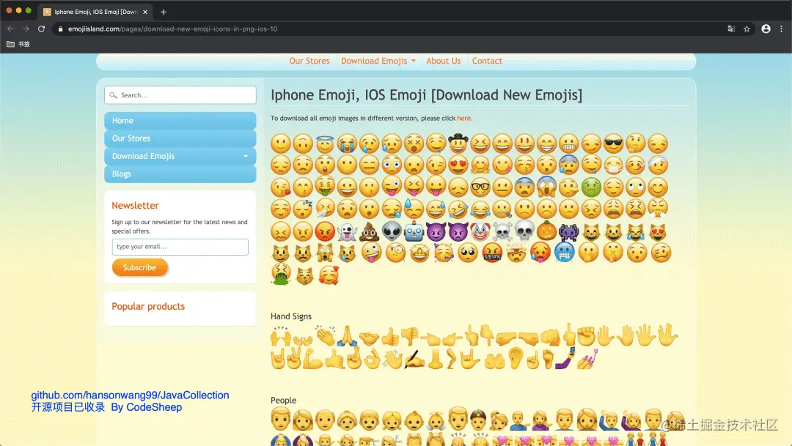Open Blogs in the sidebar menu
The height and width of the screenshot is (446, 792).
click(180, 174)
